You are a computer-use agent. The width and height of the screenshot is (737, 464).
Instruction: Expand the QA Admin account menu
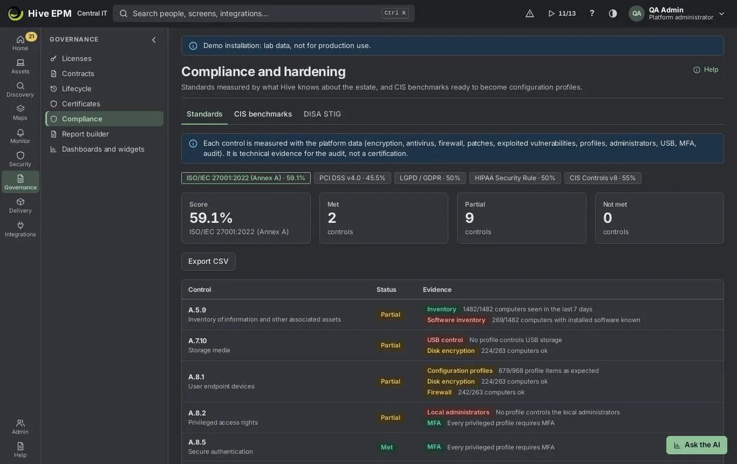(677, 13)
